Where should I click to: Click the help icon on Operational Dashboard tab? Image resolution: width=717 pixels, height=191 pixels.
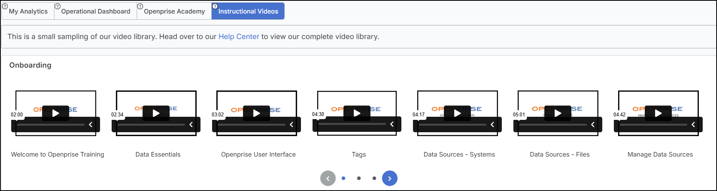(x=58, y=6)
